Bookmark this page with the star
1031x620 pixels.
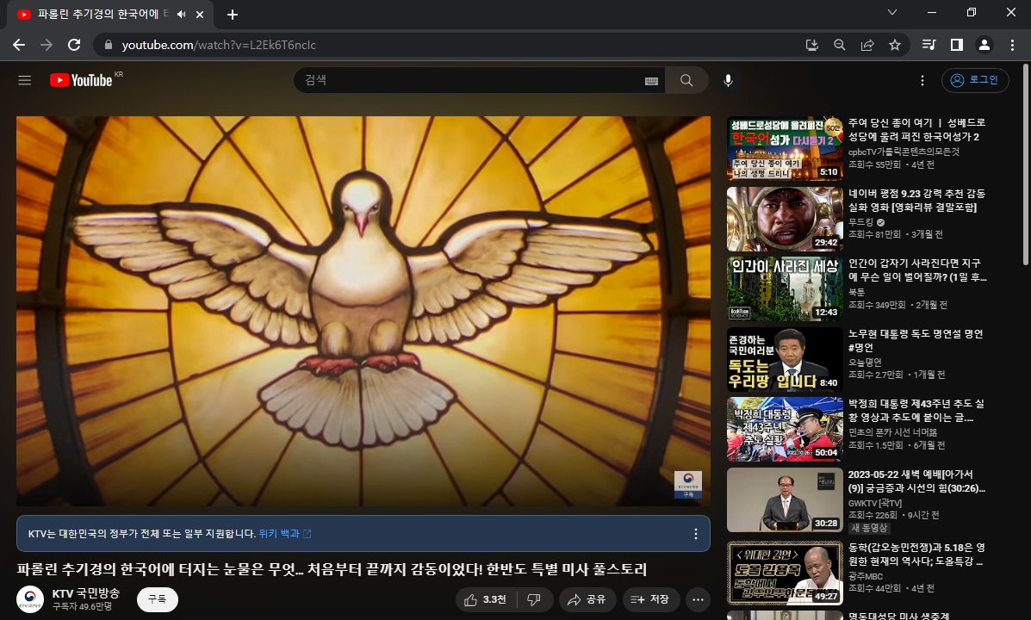click(x=895, y=45)
